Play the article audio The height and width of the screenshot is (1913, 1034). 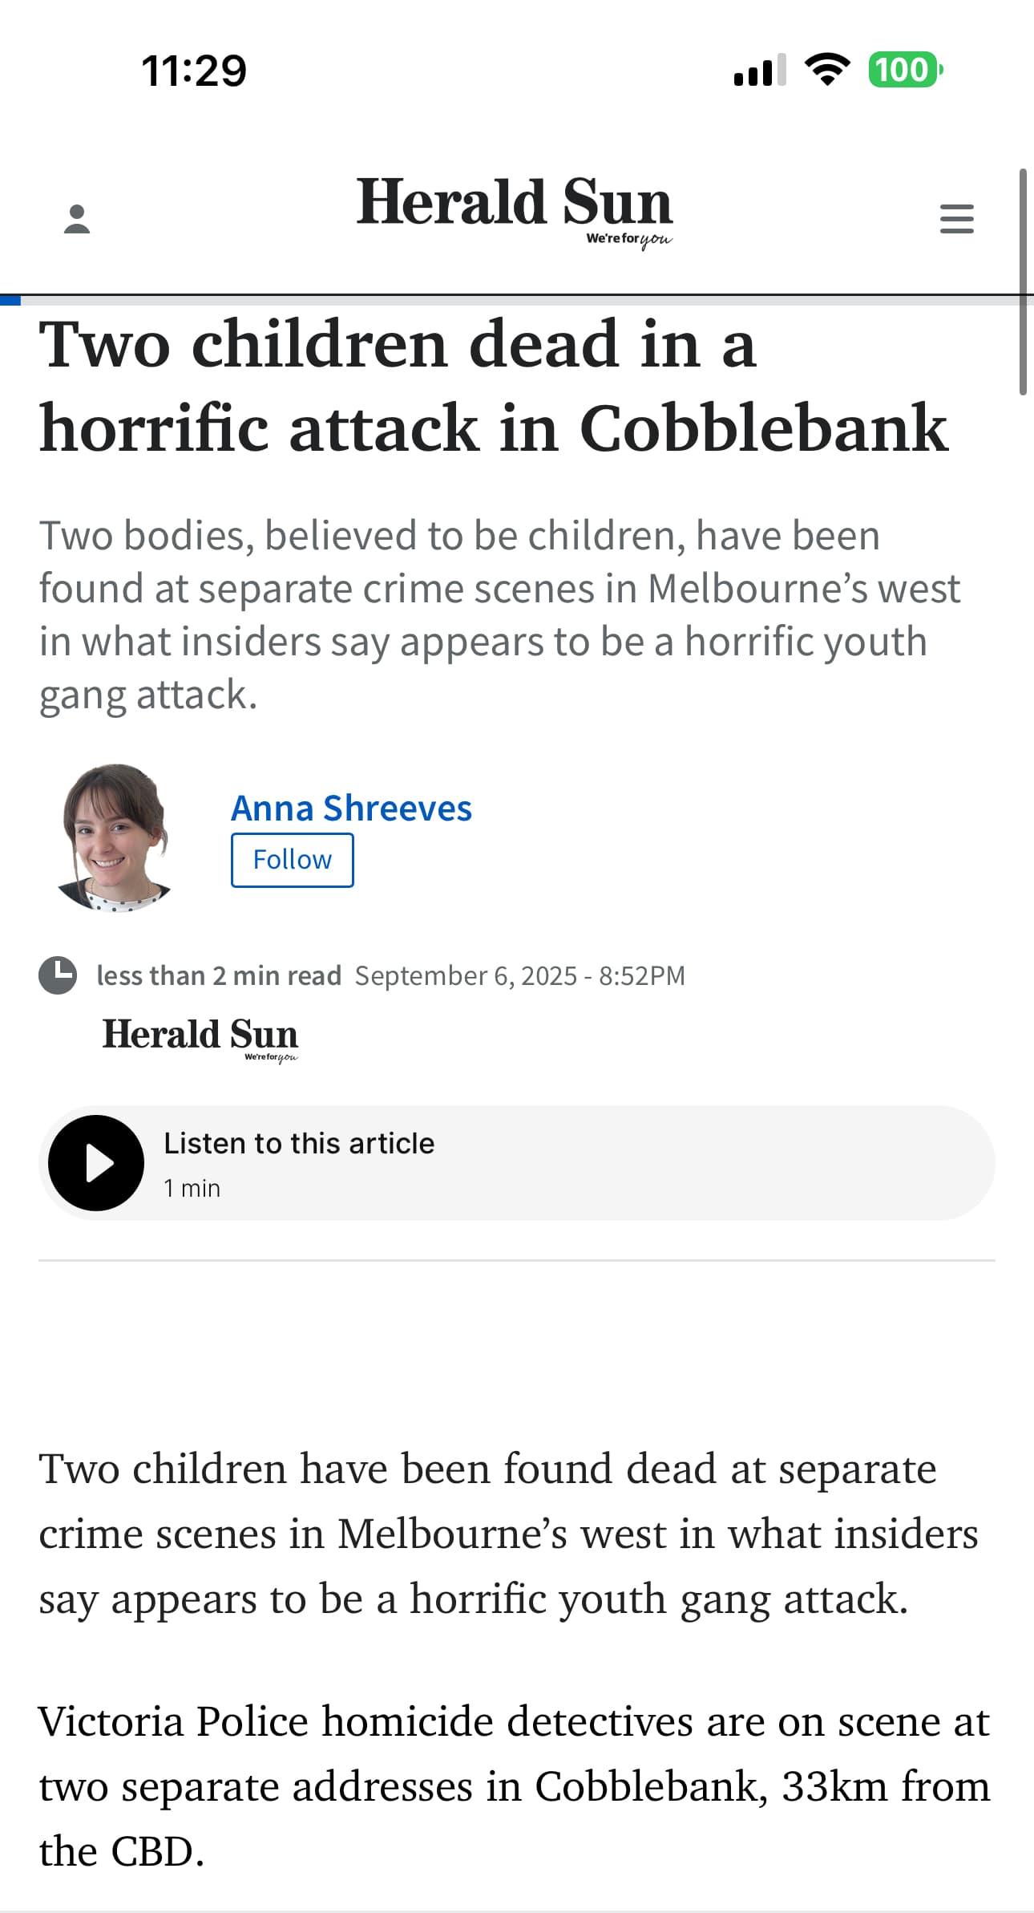[96, 1162]
